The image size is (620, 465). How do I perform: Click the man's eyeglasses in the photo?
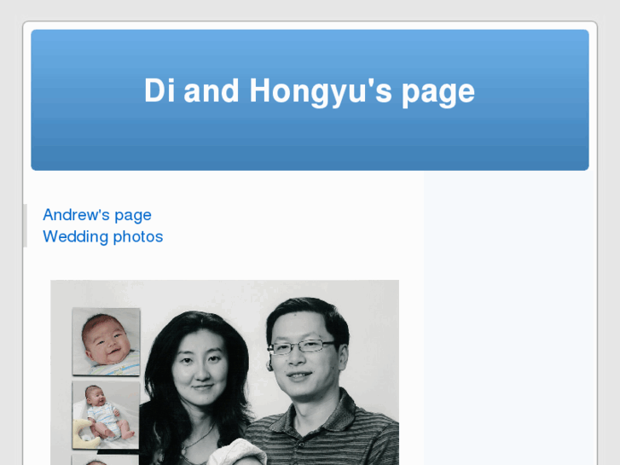coord(300,347)
